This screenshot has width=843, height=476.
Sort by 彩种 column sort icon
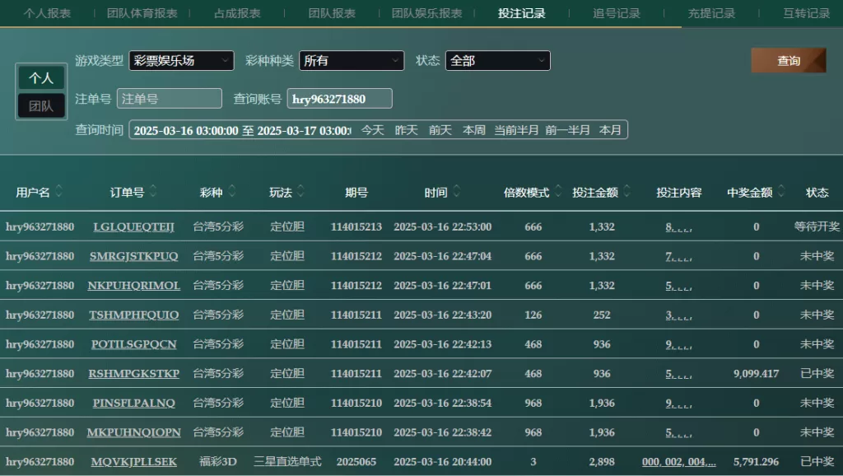point(232,192)
